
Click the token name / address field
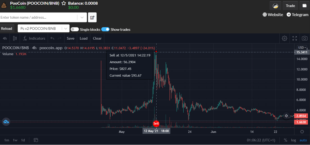click(x=39, y=17)
